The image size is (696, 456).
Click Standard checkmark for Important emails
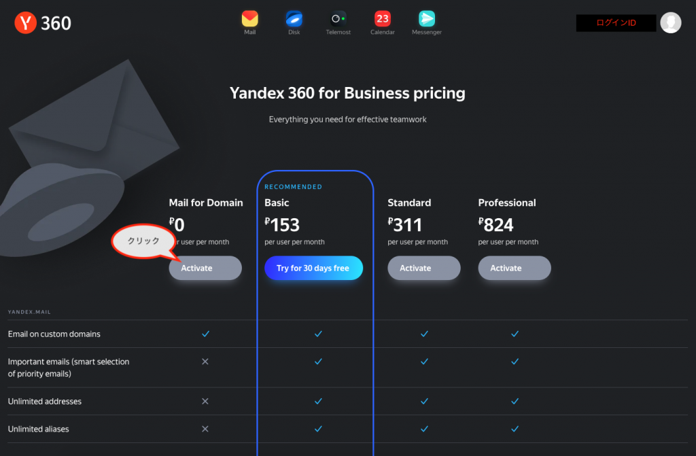(x=424, y=362)
